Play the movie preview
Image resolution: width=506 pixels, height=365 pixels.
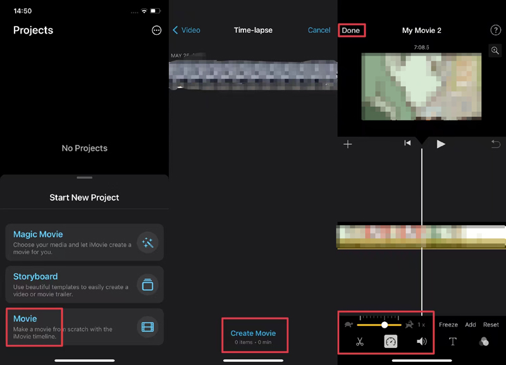441,144
